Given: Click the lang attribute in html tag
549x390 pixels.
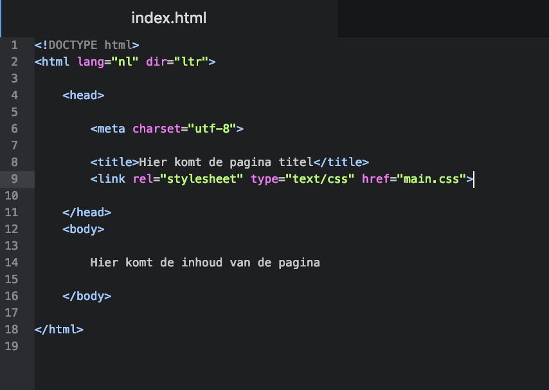Looking at the screenshot, I should tap(91, 62).
